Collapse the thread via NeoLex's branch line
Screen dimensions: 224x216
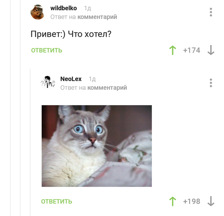(x=30, y=142)
